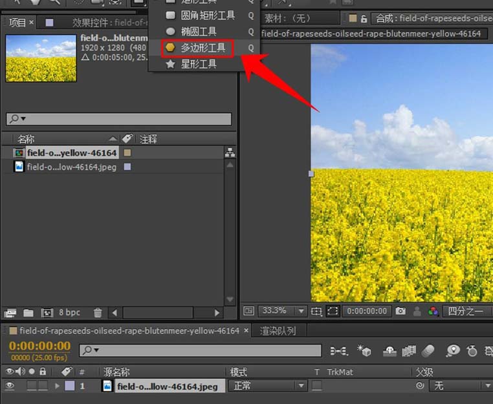Select the 多边形工具 polygon tool

click(203, 47)
